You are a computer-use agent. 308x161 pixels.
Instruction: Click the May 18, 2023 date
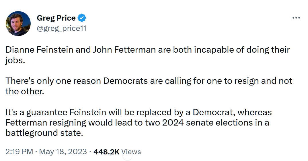click(63, 152)
